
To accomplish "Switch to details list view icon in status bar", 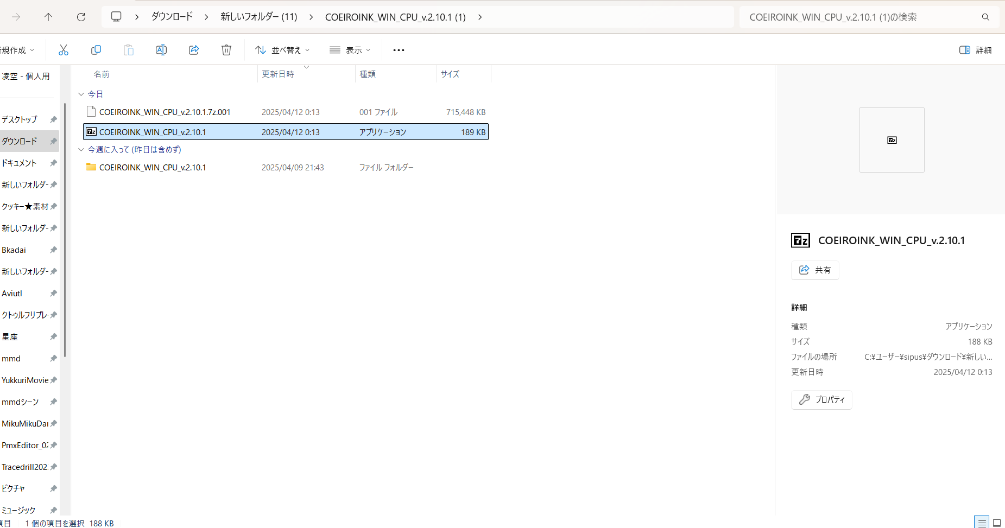I will coord(982,523).
